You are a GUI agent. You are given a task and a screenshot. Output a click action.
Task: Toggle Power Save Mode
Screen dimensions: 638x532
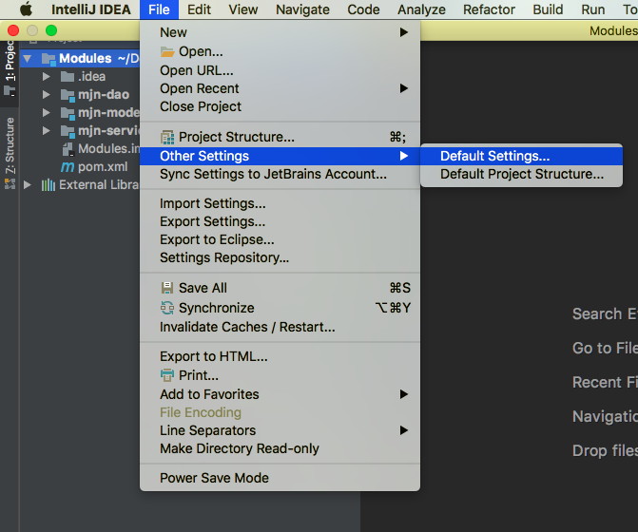pyautogui.click(x=280, y=478)
